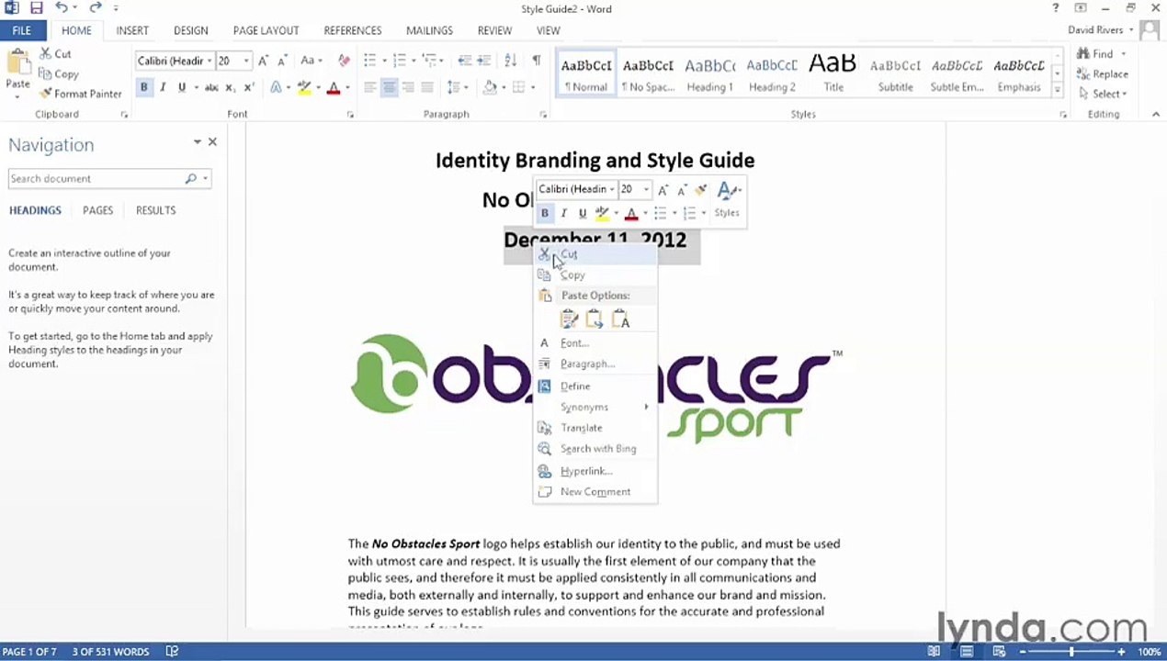The image size is (1167, 661).
Task: Clear all formatting using the ribbon eraser icon
Action: [344, 61]
